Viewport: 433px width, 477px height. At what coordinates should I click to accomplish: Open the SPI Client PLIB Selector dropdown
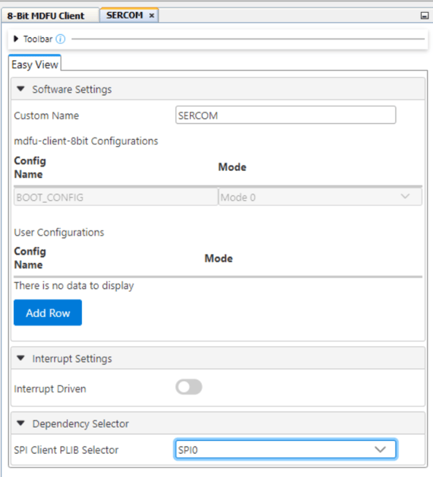tap(286, 450)
